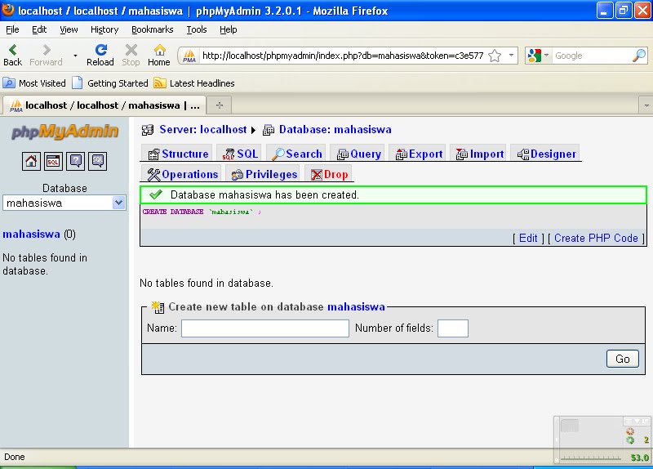This screenshot has height=469, width=653.
Task: Click the new table icon beside Create new table
Action: (x=158, y=307)
